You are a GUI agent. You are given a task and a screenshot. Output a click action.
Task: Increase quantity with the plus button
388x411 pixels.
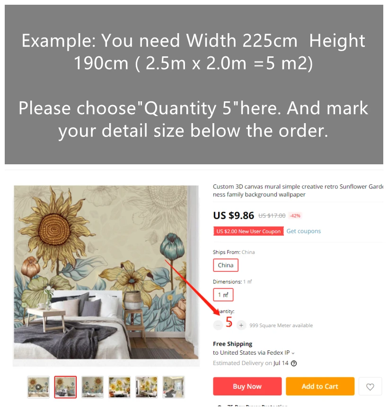click(241, 325)
